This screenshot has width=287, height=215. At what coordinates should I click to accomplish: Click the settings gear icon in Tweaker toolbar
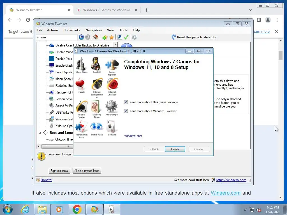134,37
